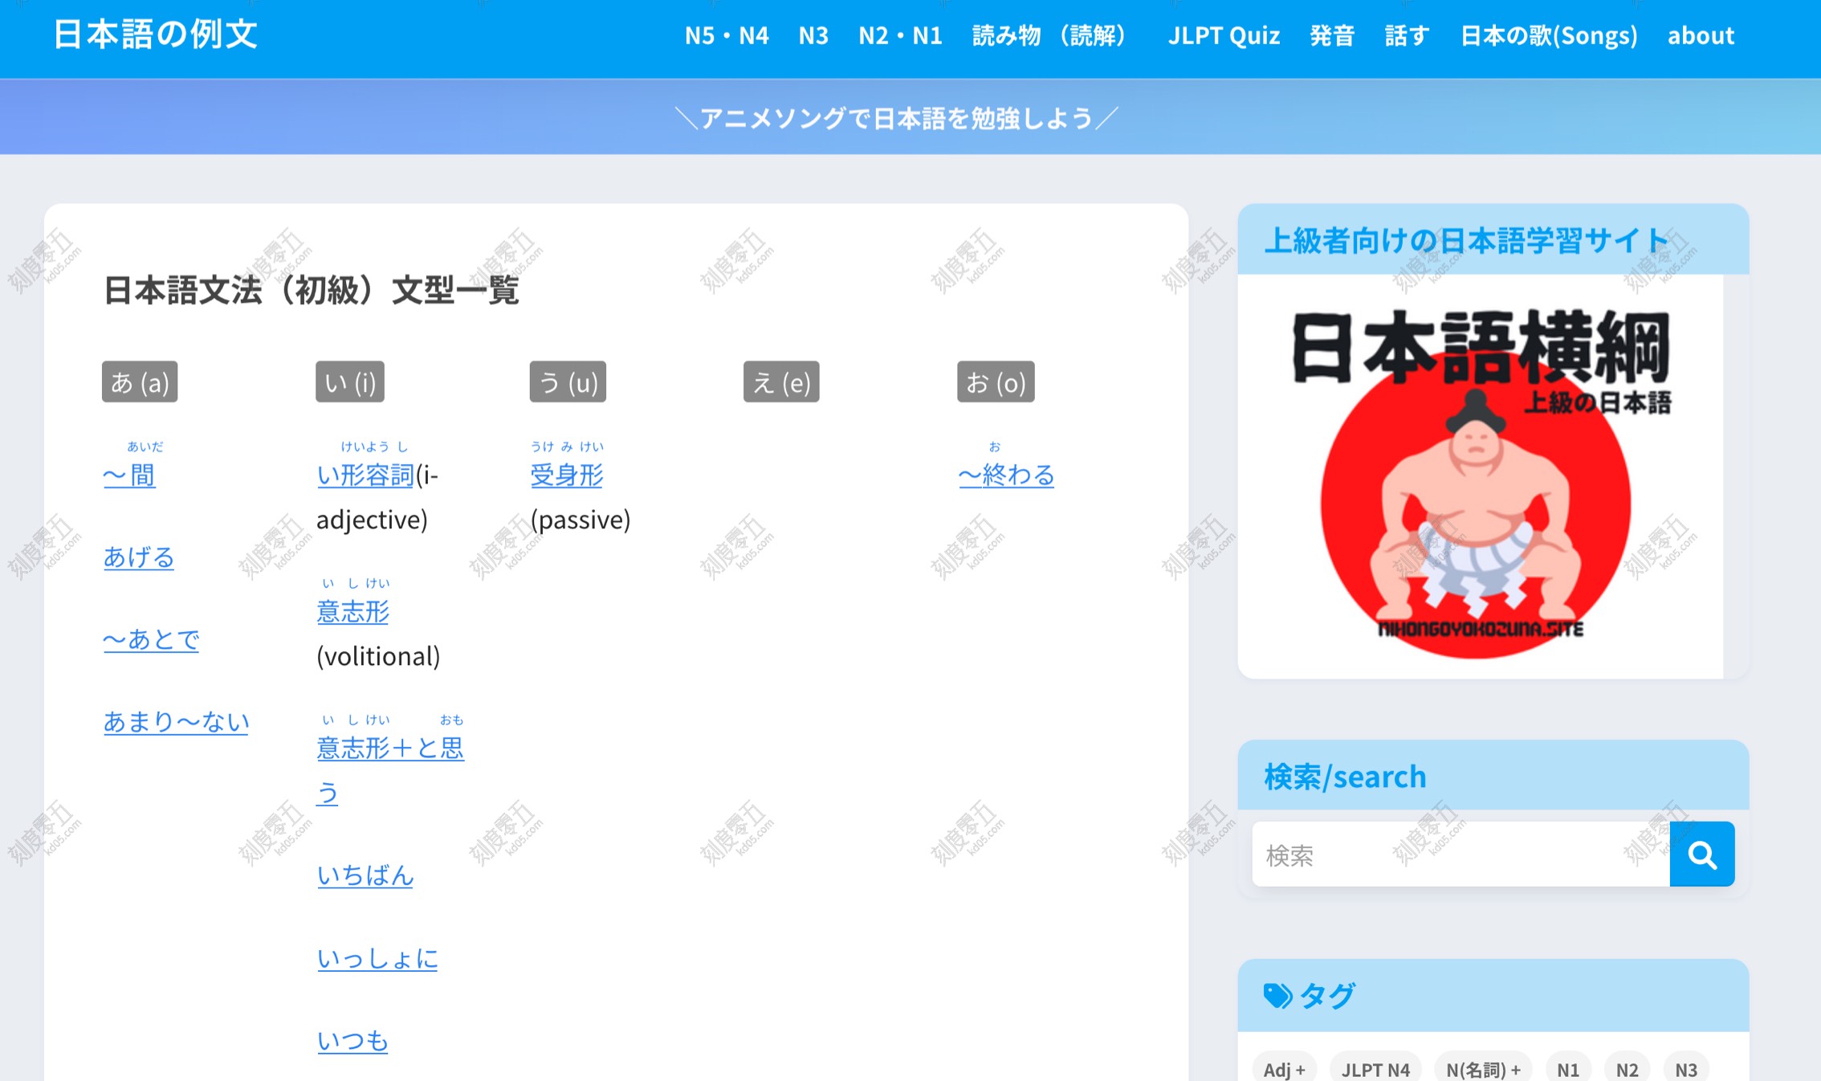This screenshot has height=1081, width=1821.
Task: Click the あまり～ない link
Action: tap(175, 721)
